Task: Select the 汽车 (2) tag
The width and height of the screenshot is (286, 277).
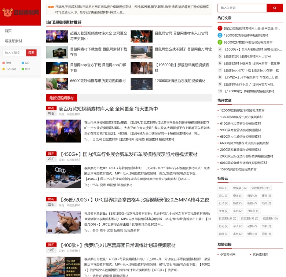Action: [x=266, y=226]
